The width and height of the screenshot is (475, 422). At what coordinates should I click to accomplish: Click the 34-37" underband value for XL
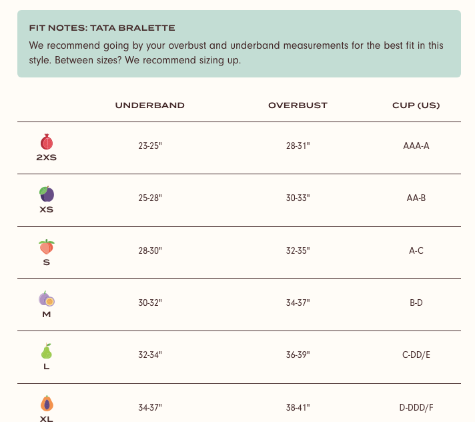[x=150, y=407]
